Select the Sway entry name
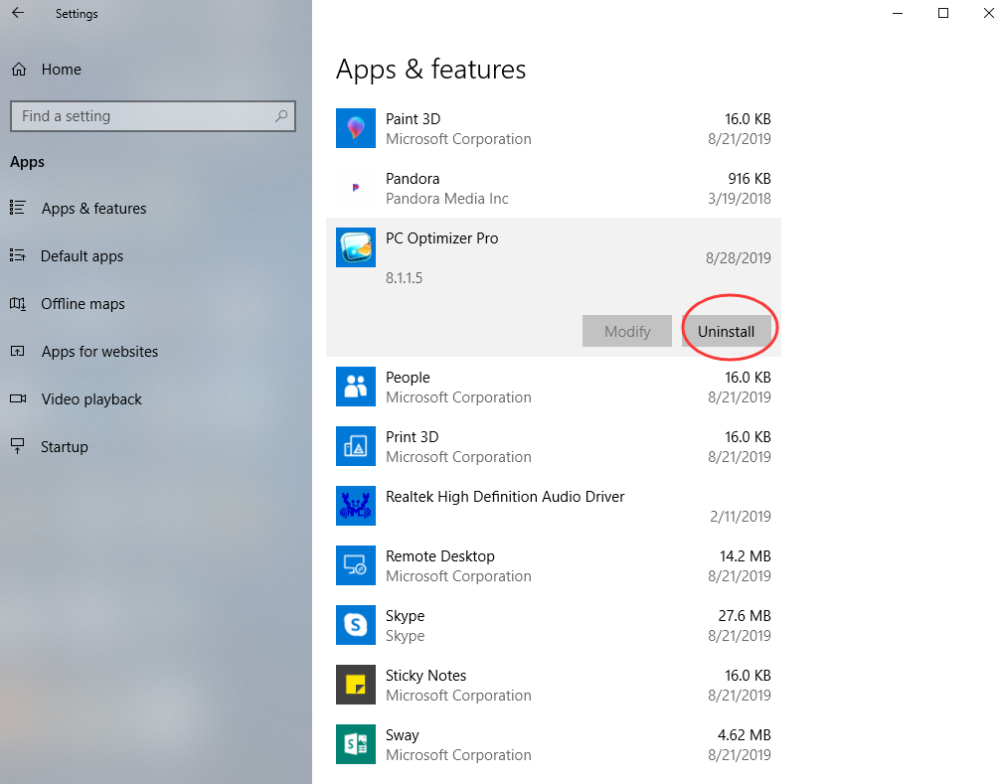 (403, 735)
